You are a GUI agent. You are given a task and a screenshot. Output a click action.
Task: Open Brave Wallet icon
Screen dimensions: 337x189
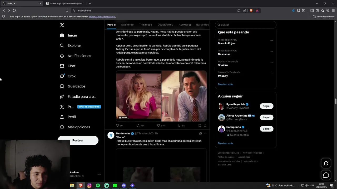(317, 10)
